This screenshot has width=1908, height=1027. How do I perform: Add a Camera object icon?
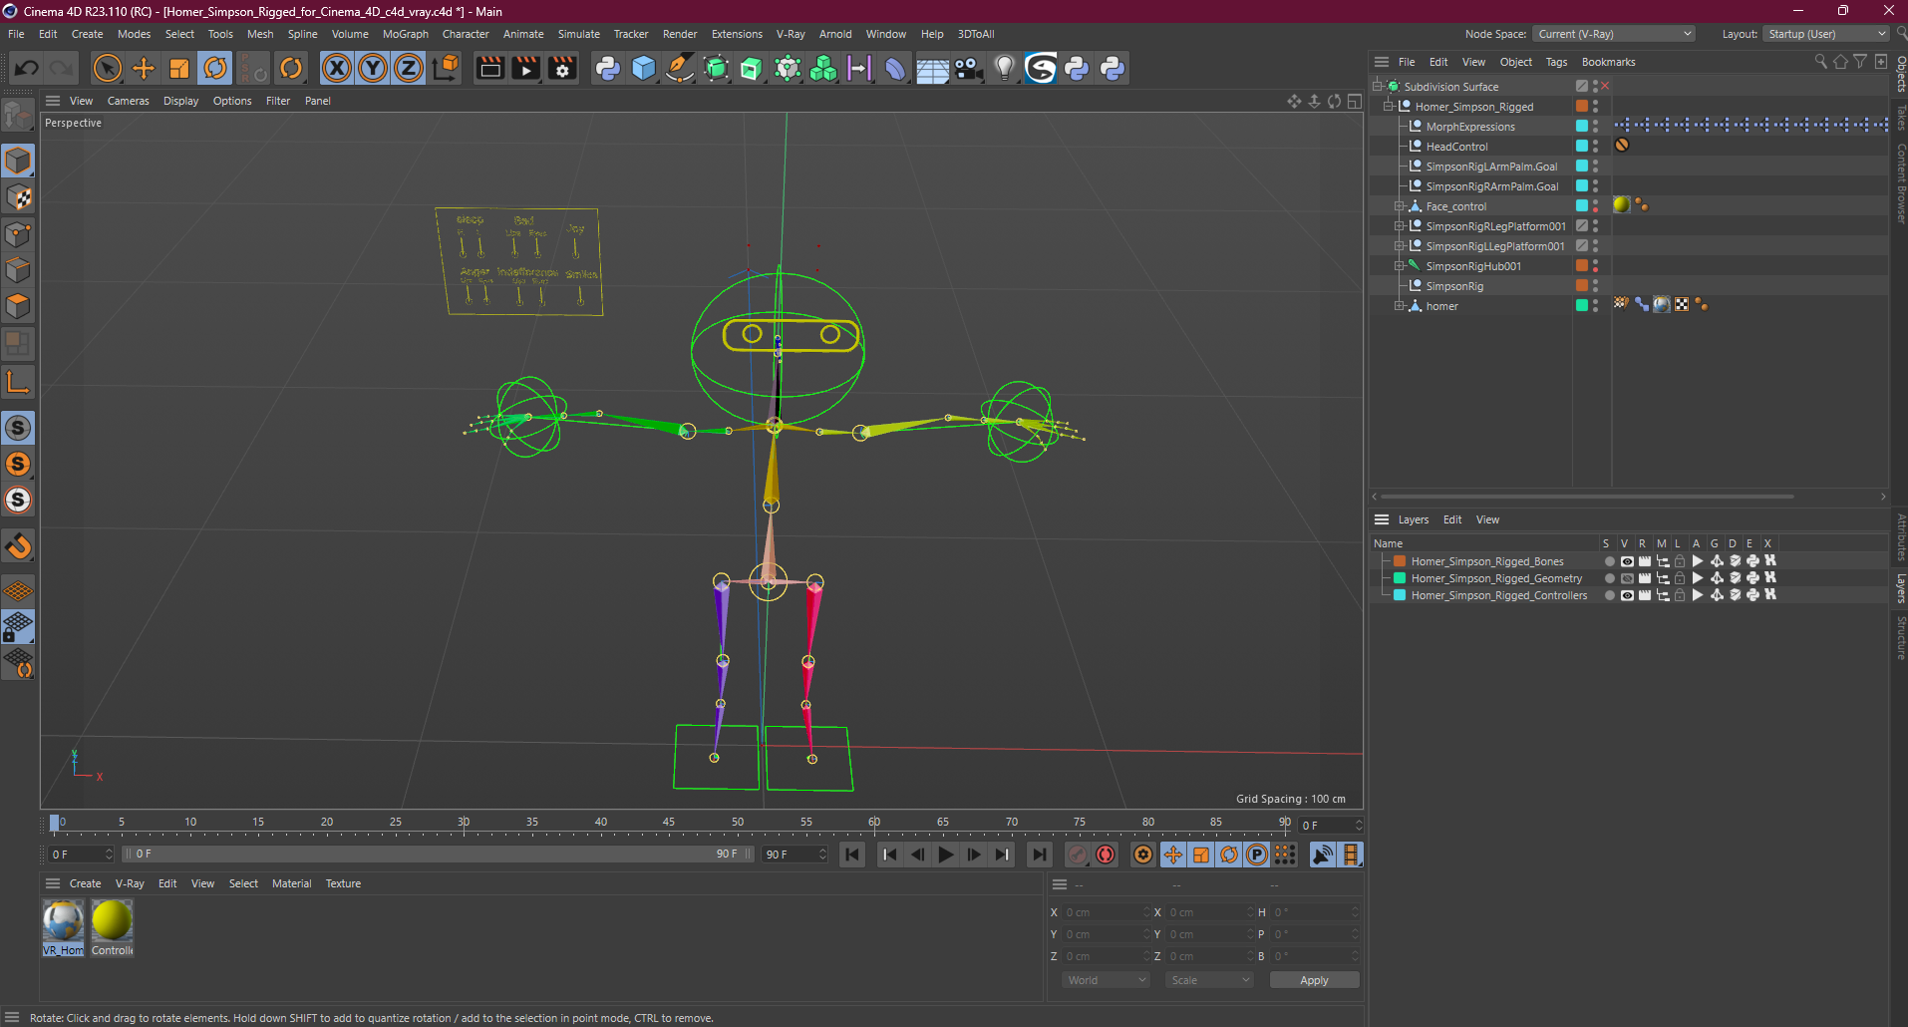[968, 68]
